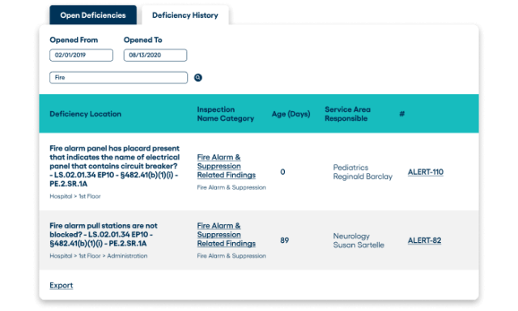This screenshot has width=518, height=311.
Task: Click the Hospital > 1st Floor location path
Action: coord(75,196)
